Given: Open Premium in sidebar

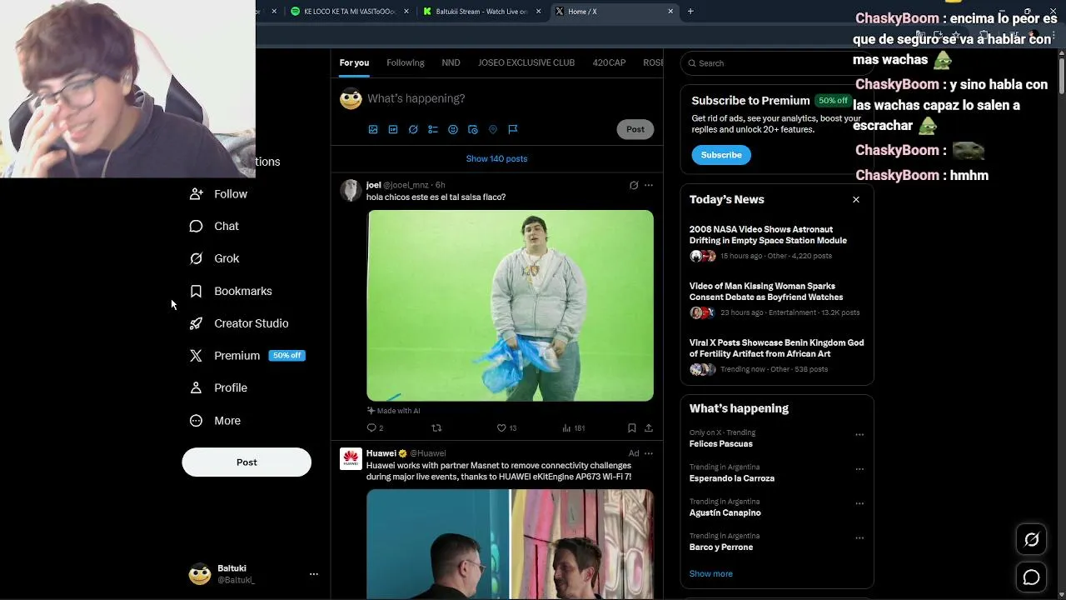Looking at the screenshot, I should coord(247,355).
